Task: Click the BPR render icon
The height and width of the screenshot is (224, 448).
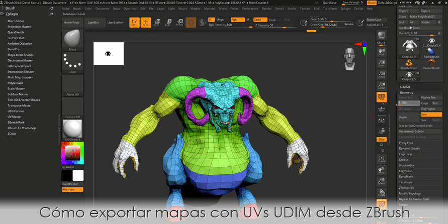Action: click(382, 36)
